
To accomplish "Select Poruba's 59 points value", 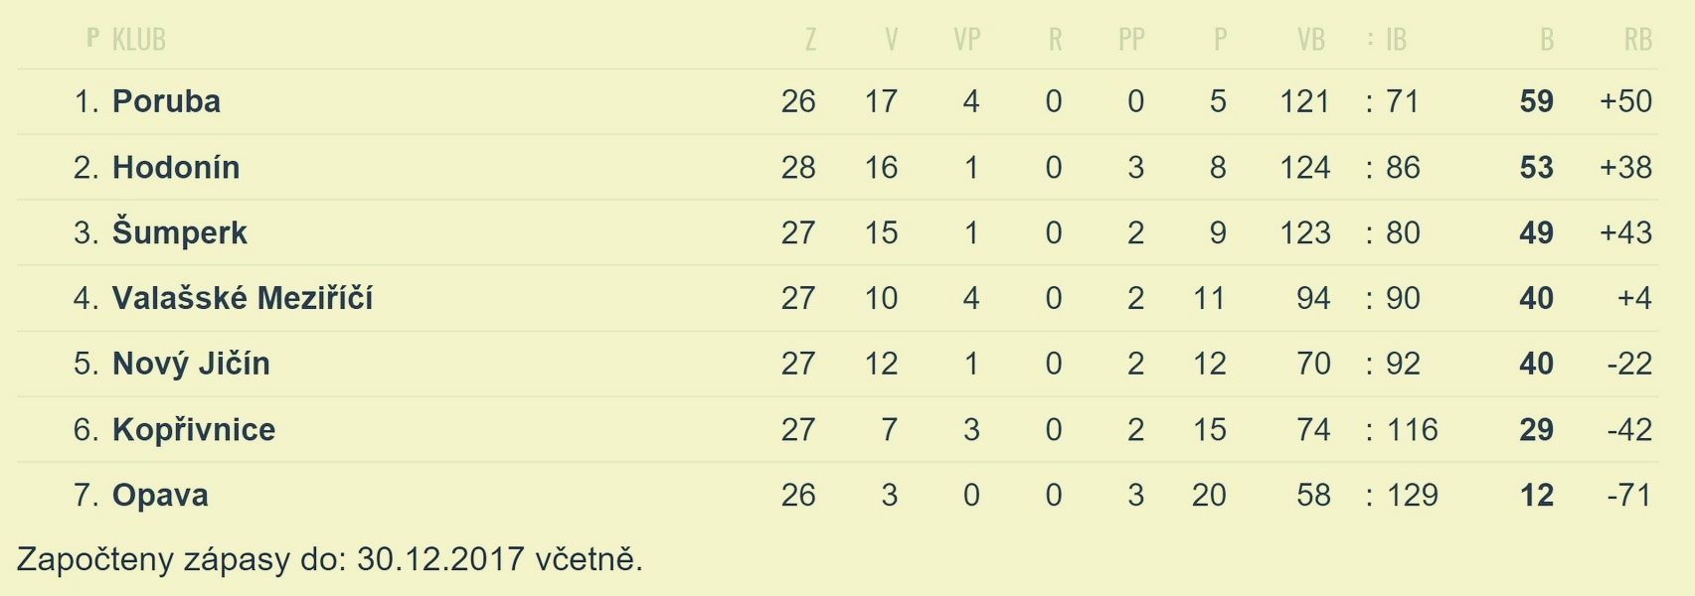I will click(x=1536, y=101).
